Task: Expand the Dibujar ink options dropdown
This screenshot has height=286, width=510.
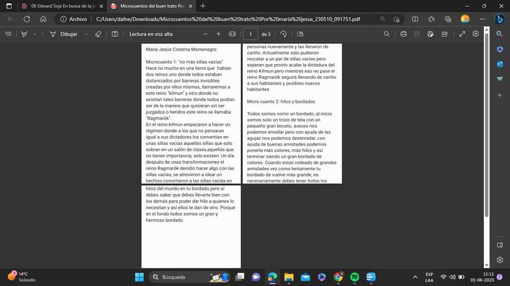Action: (86, 34)
